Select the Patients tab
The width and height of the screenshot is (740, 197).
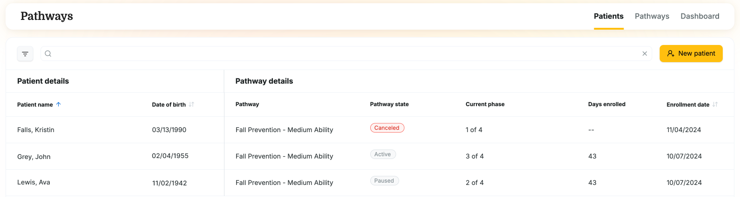coord(608,16)
